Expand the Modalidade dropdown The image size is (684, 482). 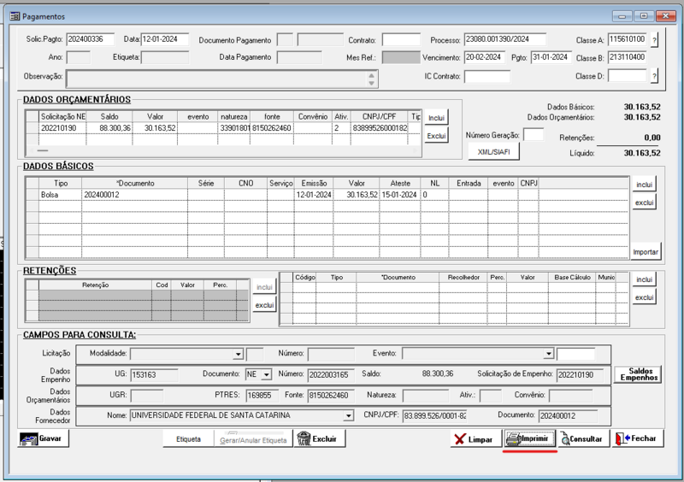coord(238,354)
